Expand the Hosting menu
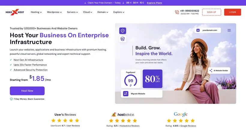 point(36,12)
